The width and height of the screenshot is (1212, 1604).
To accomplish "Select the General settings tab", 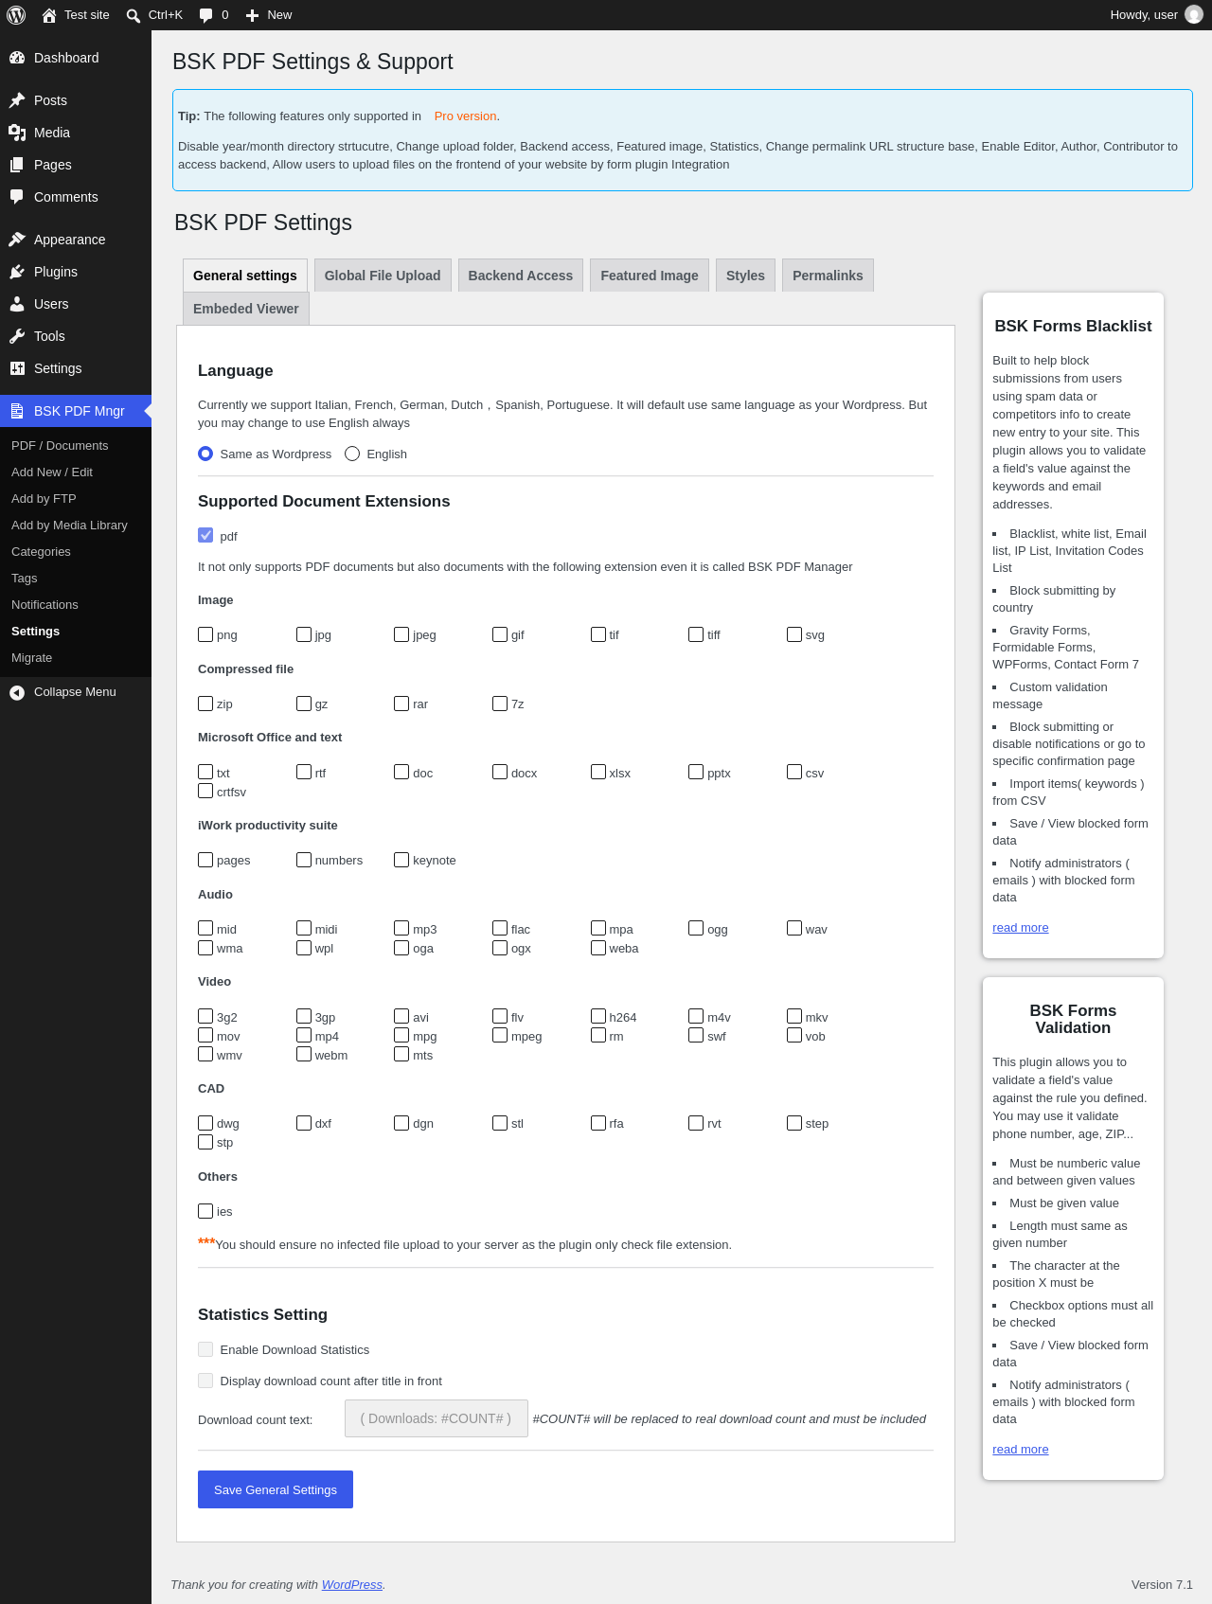I will pyautogui.click(x=245, y=276).
